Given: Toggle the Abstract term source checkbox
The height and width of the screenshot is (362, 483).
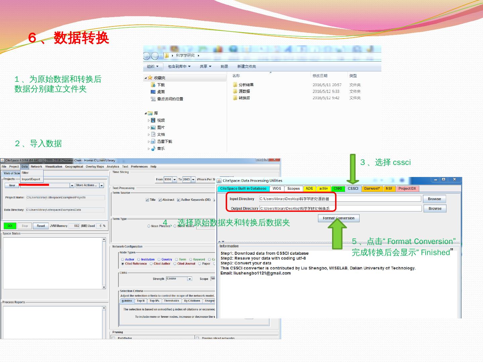Looking at the screenshot, I should [x=160, y=200].
